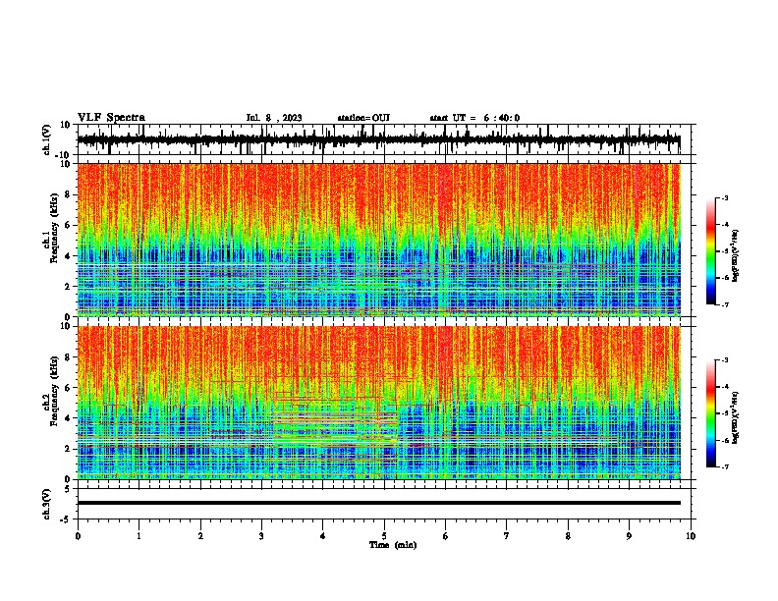Click time axis tick label "3"
The height and width of the screenshot is (601, 778).
click(261, 535)
